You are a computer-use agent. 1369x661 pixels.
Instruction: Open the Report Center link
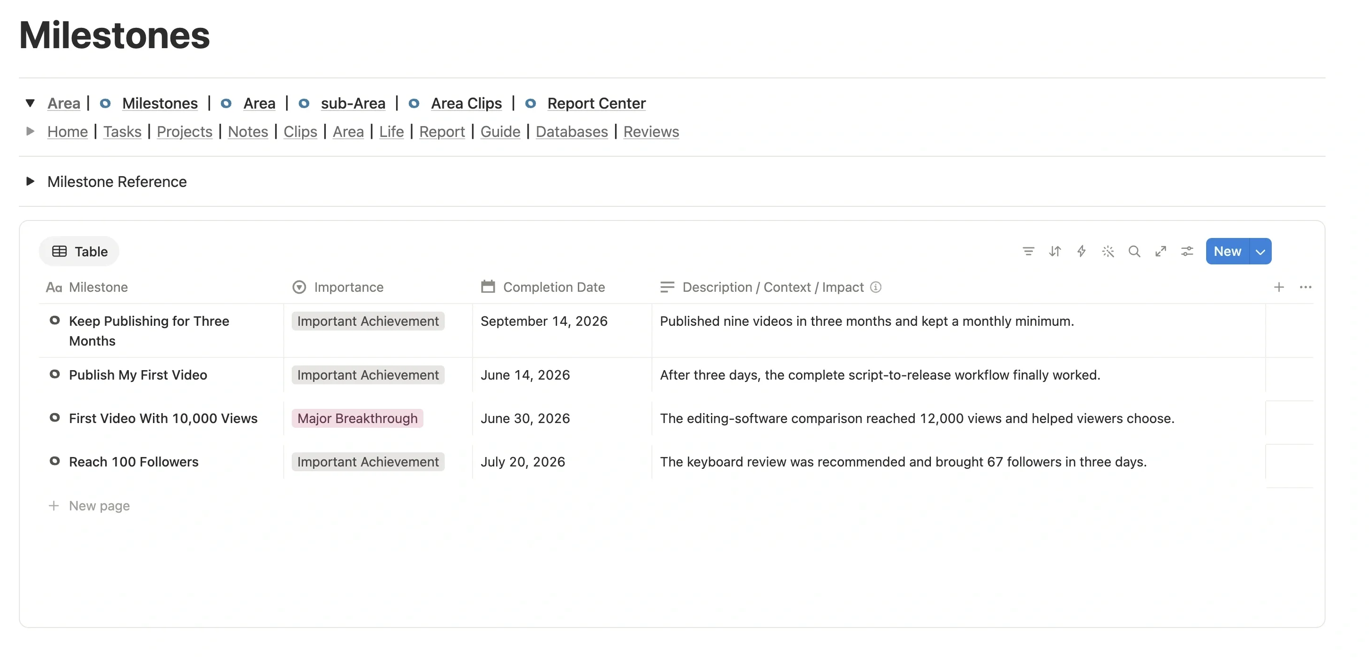coord(596,103)
